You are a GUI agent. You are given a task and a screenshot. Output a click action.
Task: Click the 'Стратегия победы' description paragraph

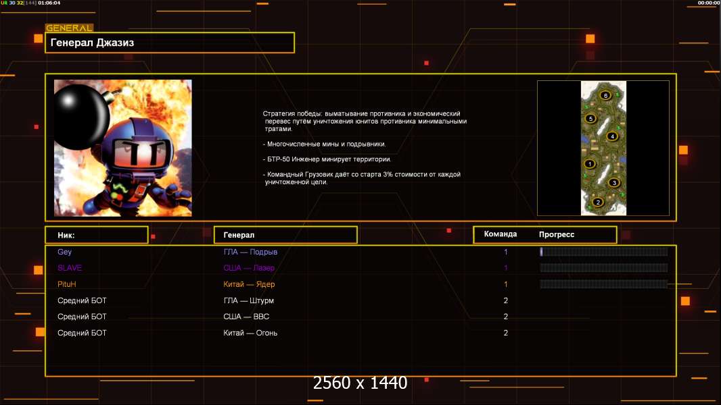click(x=365, y=121)
